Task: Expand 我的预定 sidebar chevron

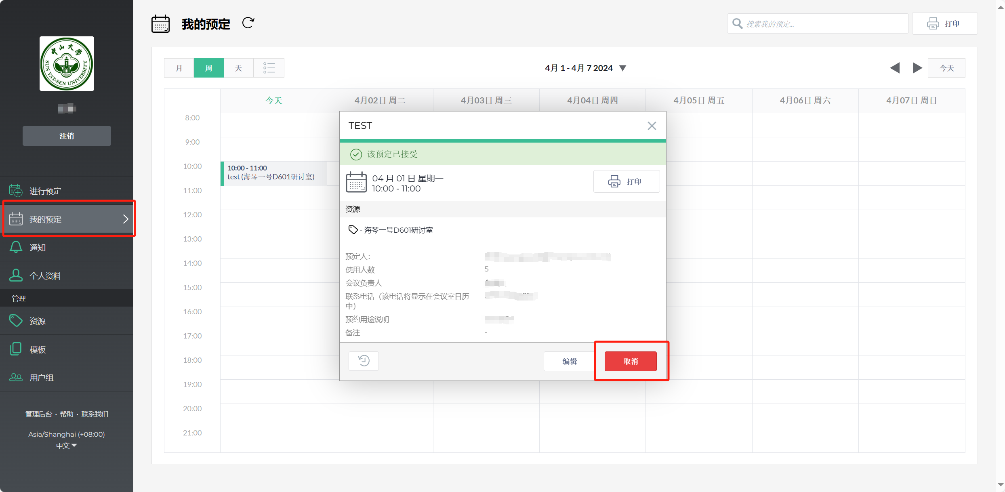Action: coord(126,219)
